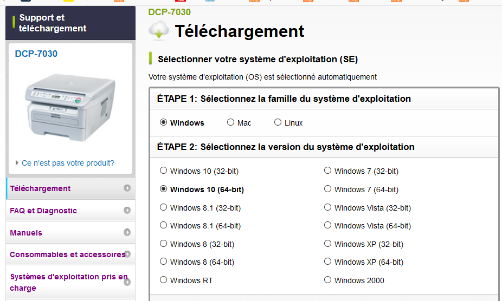Select Windows XP (32-bit) radio button
The image size is (502, 301).
[x=328, y=244]
